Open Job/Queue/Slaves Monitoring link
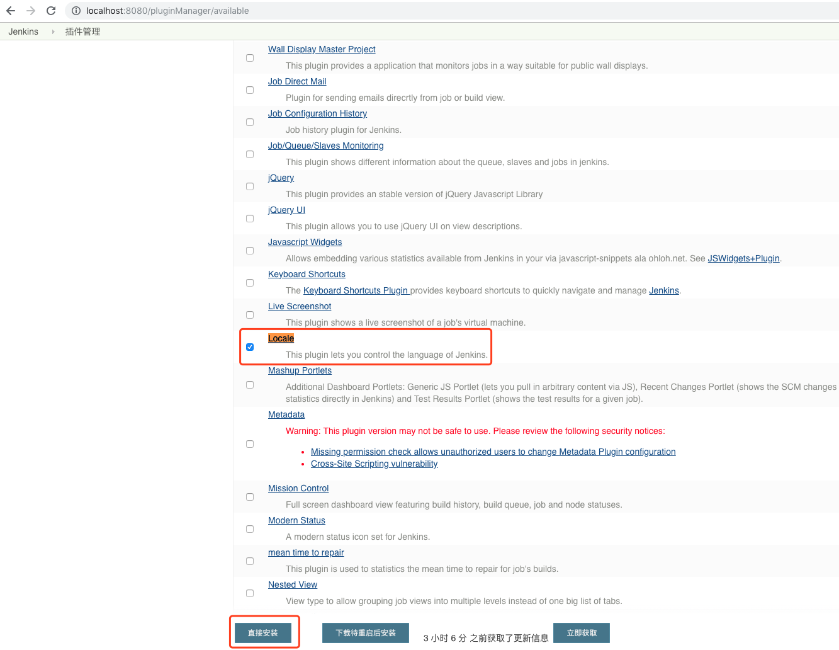839x650 pixels. point(325,145)
